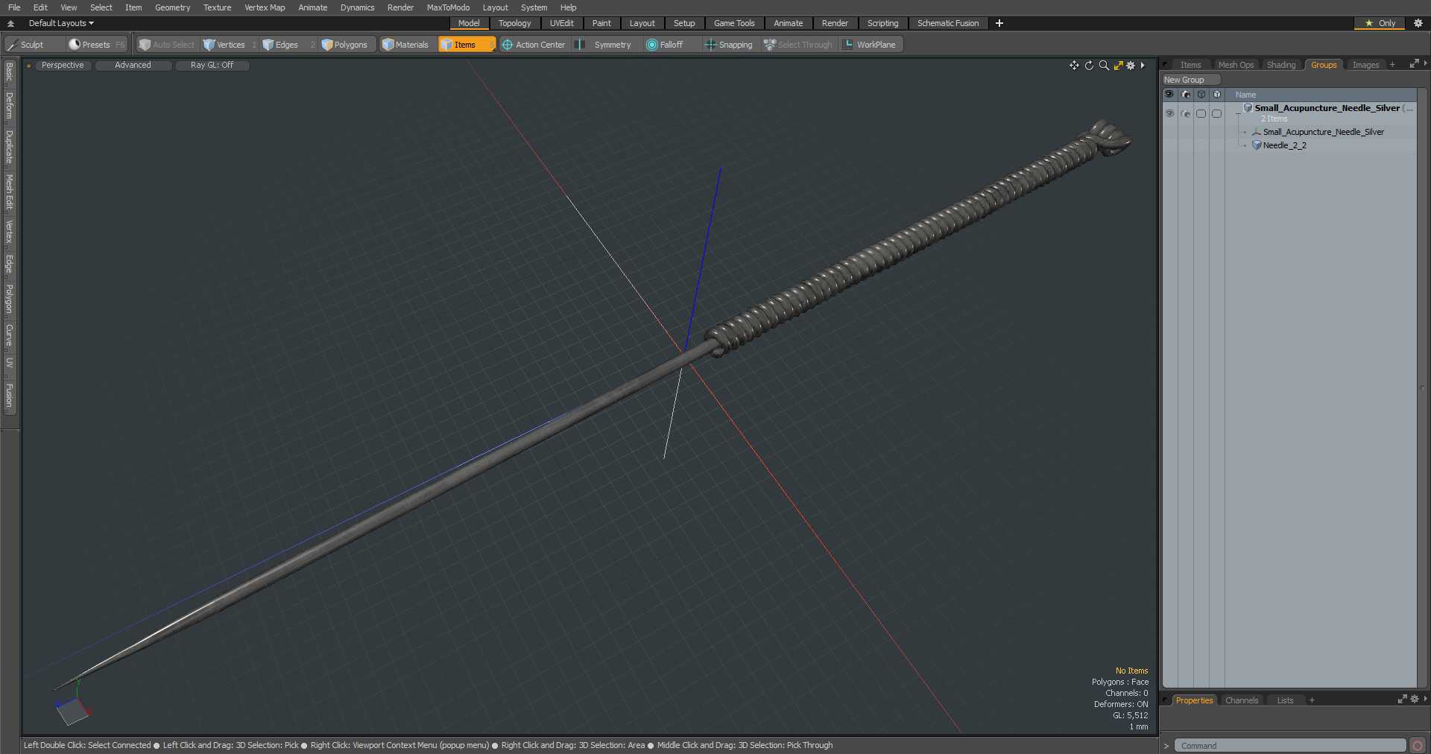Screen dimensions: 1431x754
Task: Switch to Polygons selection mode
Action: click(348, 45)
